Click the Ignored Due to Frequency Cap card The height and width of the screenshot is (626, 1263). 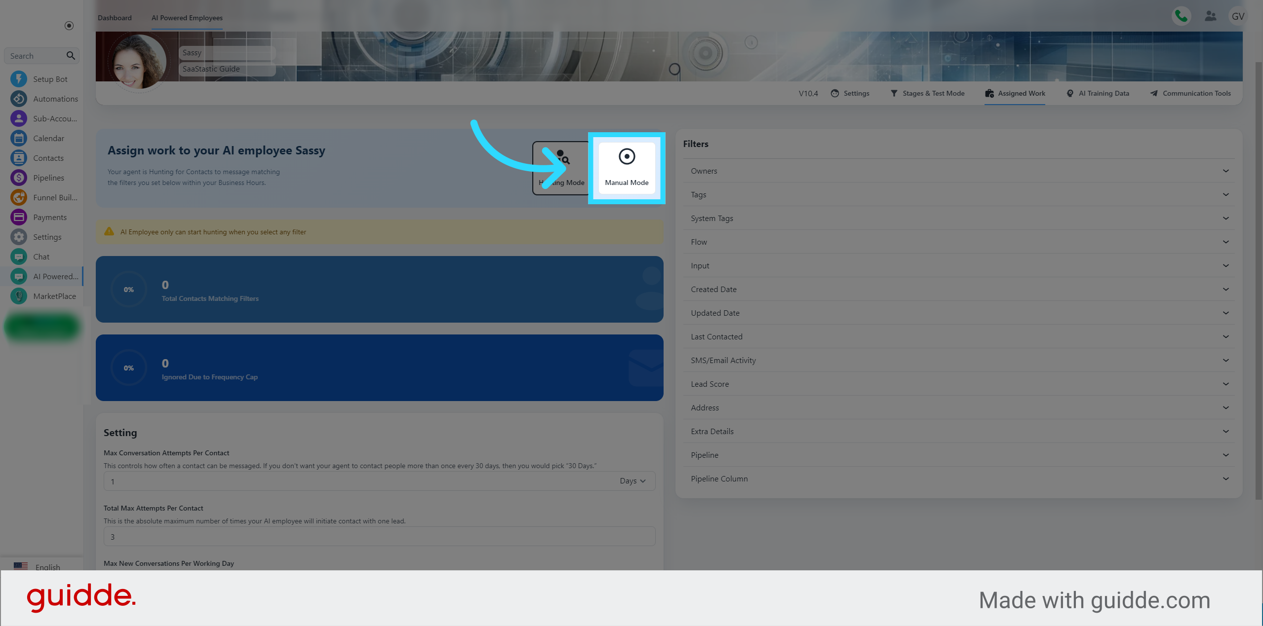pos(379,368)
